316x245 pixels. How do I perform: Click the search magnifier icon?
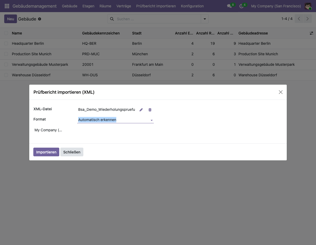[112, 19]
